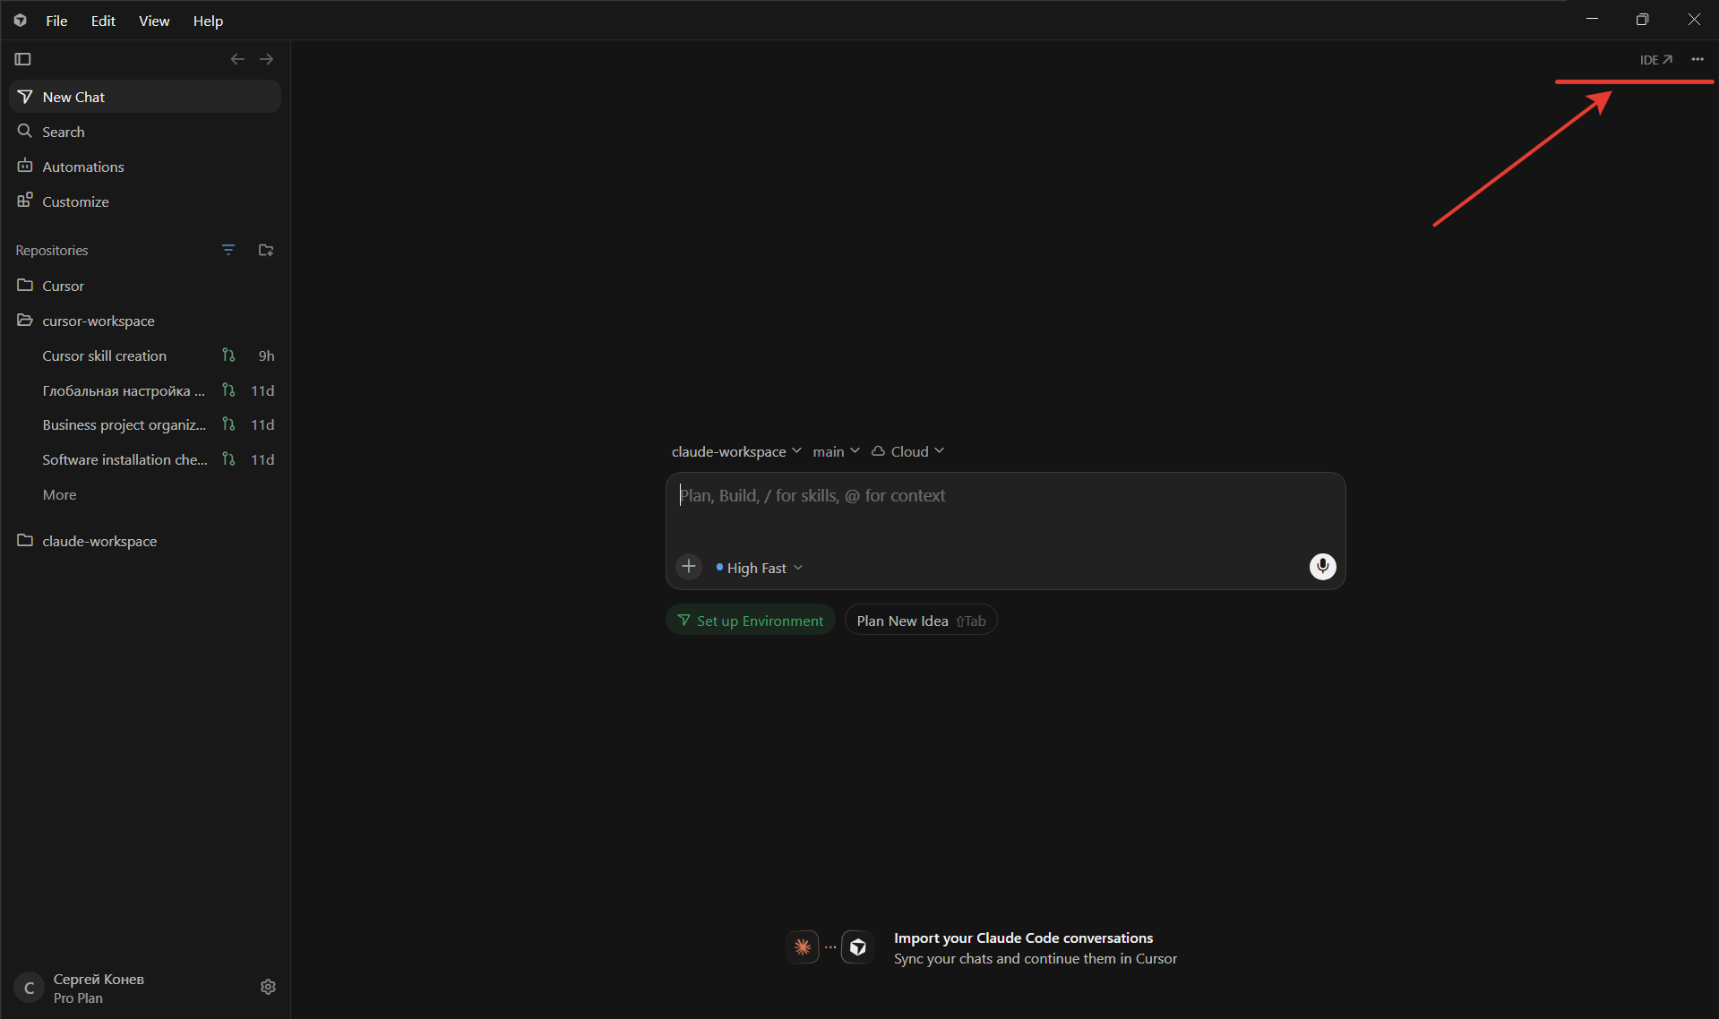Click the add repository folder icon
The width and height of the screenshot is (1719, 1019).
(x=266, y=250)
